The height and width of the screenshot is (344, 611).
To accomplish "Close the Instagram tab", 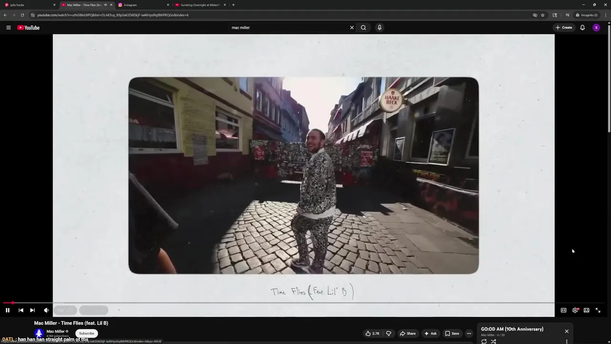I will pyautogui.click(x=168, y=5).
